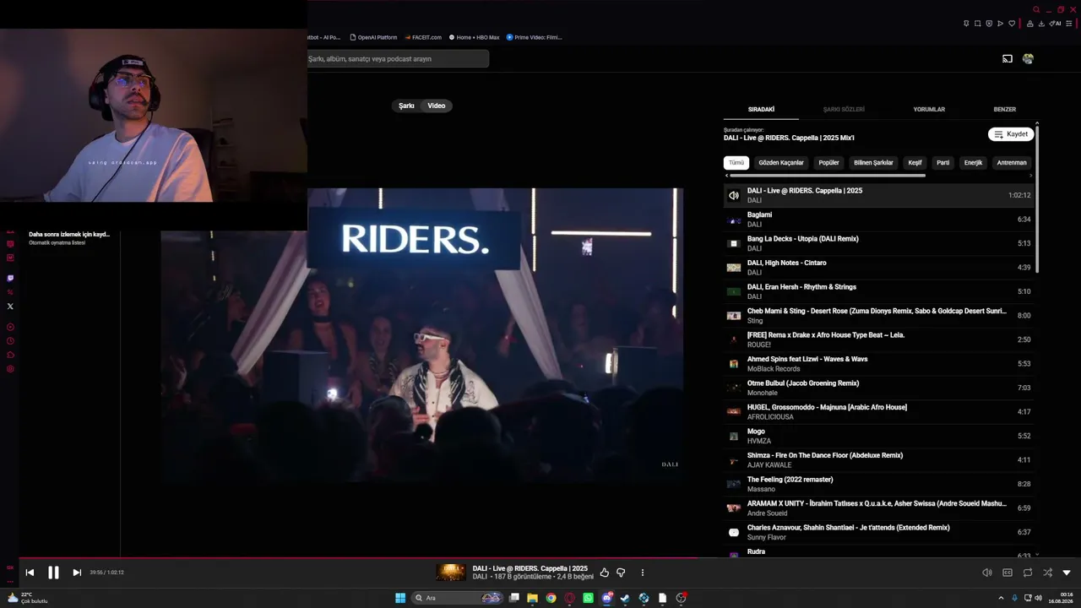Click the filter chips horizontal scrollbar
Image resolution: width=1081 pixels, height=608 pixels.
point(828,176)
